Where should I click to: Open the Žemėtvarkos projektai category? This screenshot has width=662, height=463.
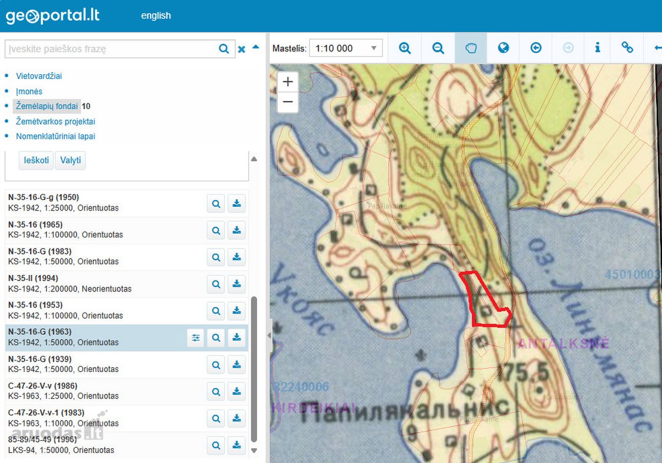[x=56, y=121]
